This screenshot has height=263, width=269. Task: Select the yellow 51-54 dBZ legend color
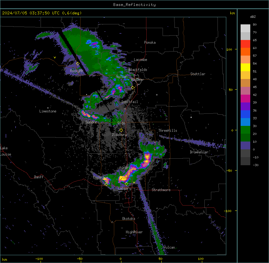tap(245, 67)
